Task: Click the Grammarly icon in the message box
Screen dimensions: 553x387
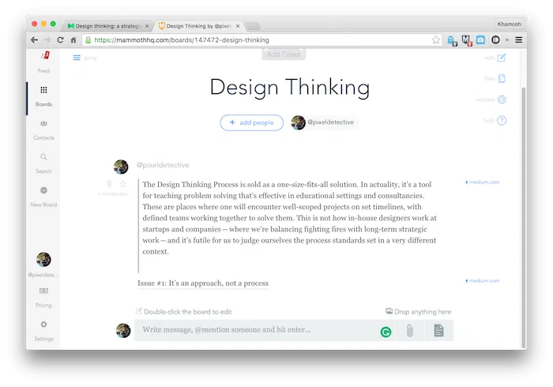Action: pyautogui.click(x=386, y=332)
